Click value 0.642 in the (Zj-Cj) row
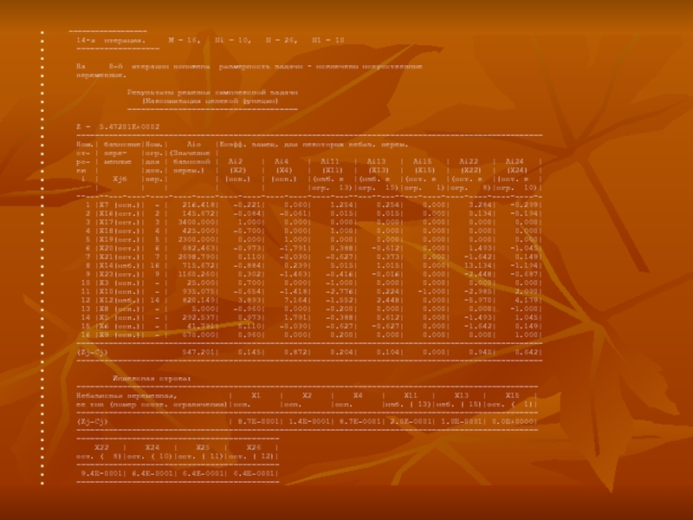Screen dimensions: 693x520 (526, 353)
